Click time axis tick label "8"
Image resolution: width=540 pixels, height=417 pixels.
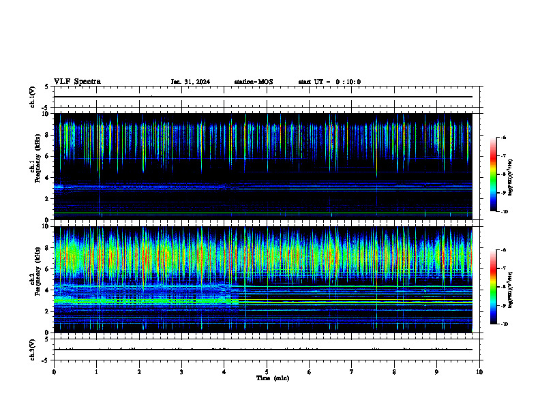point(394,372)
